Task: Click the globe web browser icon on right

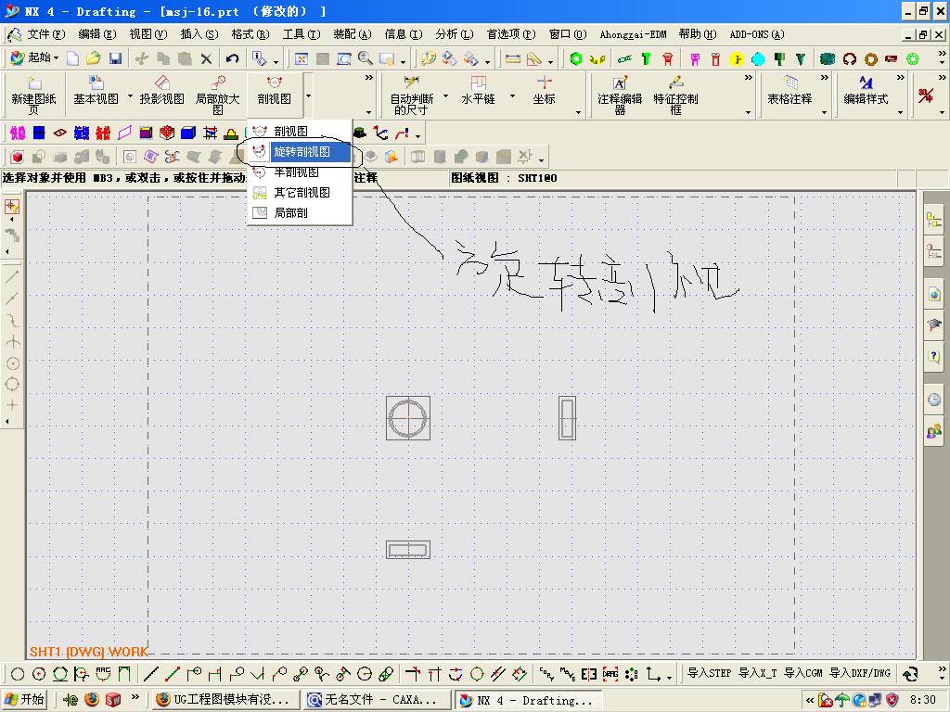Action: [x=934, y=295]
